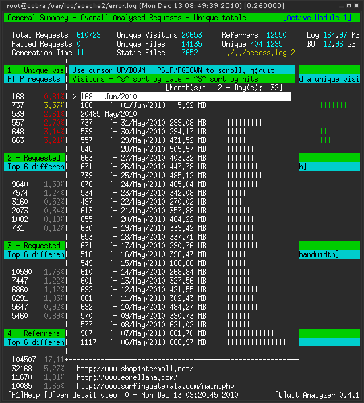Click the maximize window icon in titlebar

coord(348,5)
